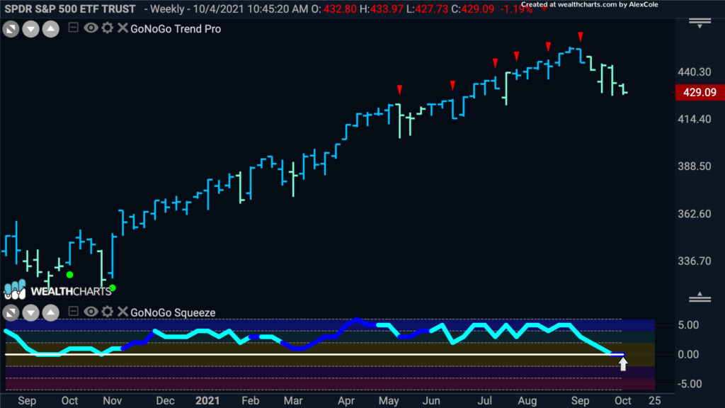The image size is (725, 408).
Task: Click the green Go dot near November low
Action: 113,288
